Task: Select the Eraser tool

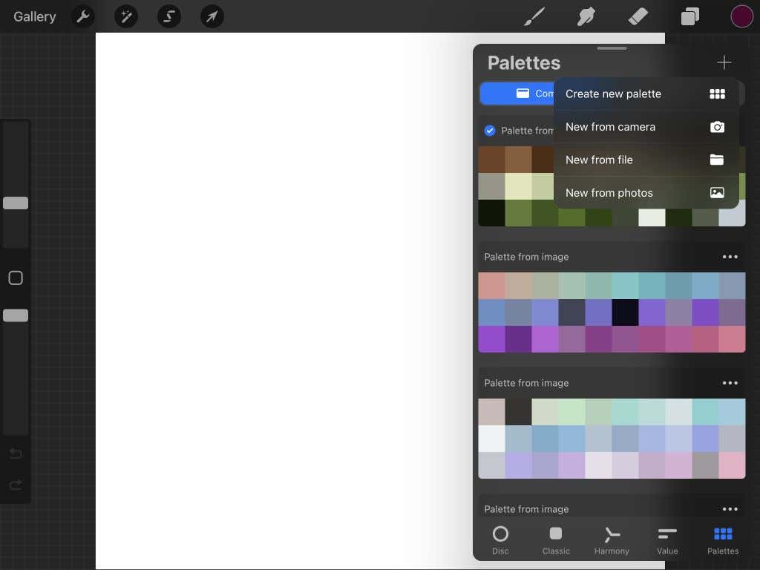Action: point(638,16)
